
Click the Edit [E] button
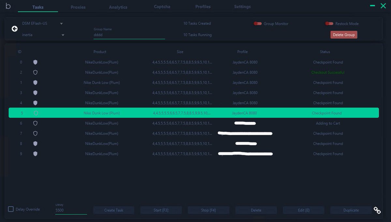pyautogui.click(x=304, y=210)
